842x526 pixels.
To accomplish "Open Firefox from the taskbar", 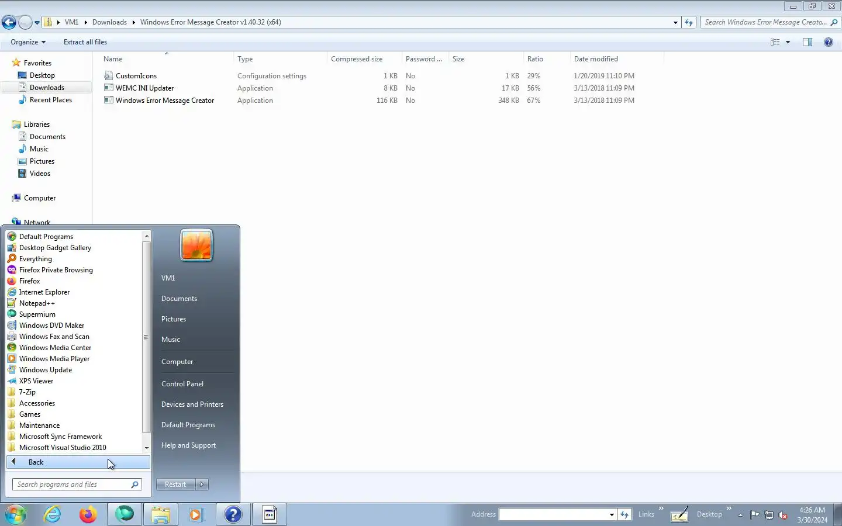I will 88,514.
